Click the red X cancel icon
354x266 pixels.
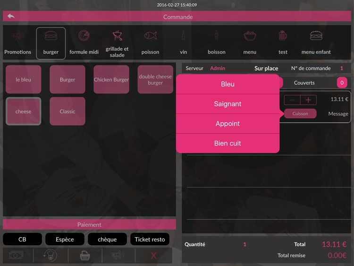click(153, 256)
